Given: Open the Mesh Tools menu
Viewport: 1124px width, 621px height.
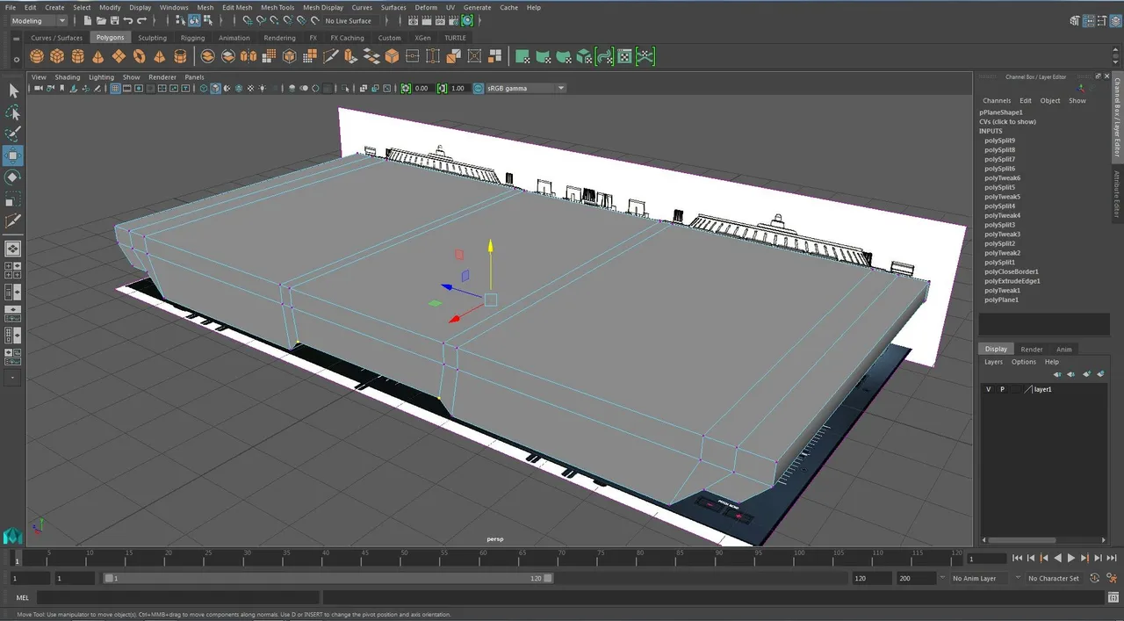Looking at the screenshot, I should pos(277,7).
